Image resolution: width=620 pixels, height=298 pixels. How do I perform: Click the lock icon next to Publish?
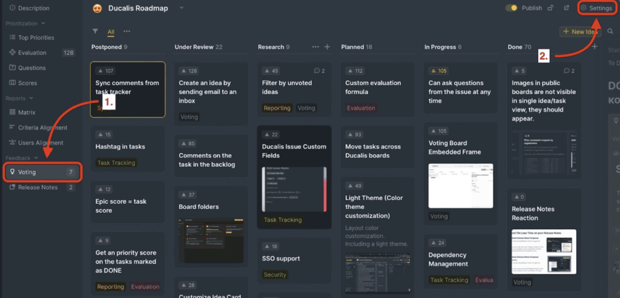(x=550, y=8)
